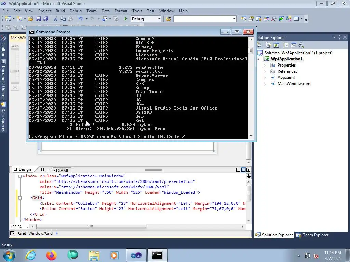Collapse the XAML pane
350x262 pixels.
pos(248,170)
